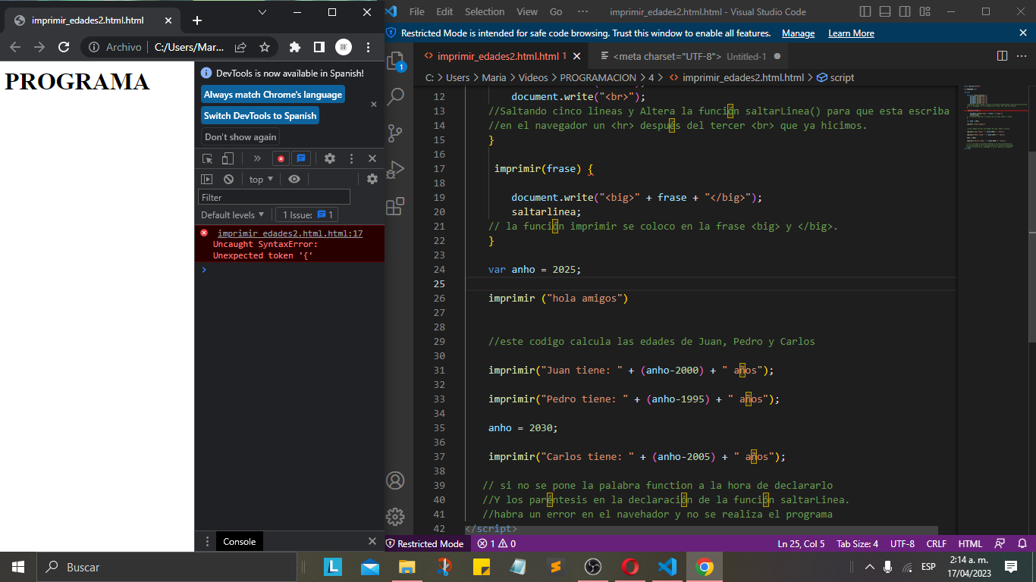The image size is (1036, 582).
Task: Open the red error counter in DevTools
Action: pyautogui.click(x=281, y=158)
